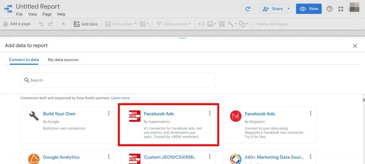Expand the image tool dropdown arrow

(215, 24)
